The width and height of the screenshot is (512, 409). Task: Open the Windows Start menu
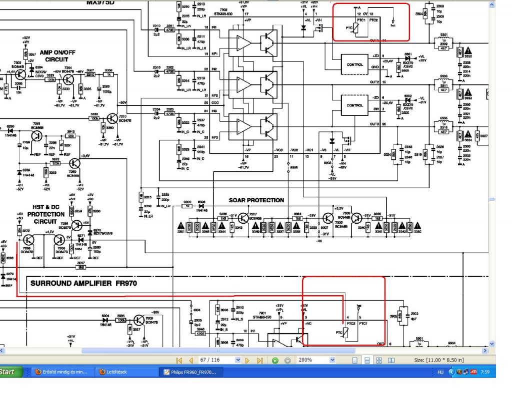tap(11, 372)
